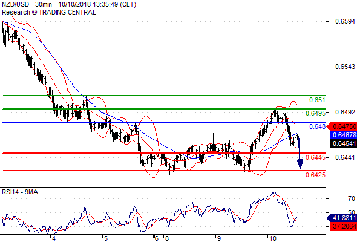Image resolution: width=357 pixels, height=242 pixels.
Task: Select the green 0.6495 resistance label
Action: click(x=315, y=113)
